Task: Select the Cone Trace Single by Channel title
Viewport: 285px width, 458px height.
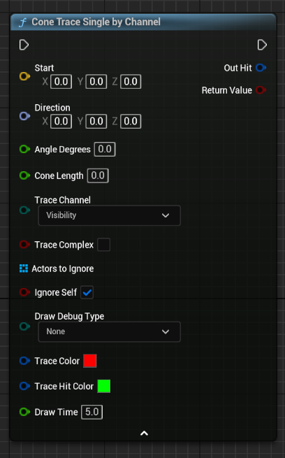Action: click(x=96, y=22)
